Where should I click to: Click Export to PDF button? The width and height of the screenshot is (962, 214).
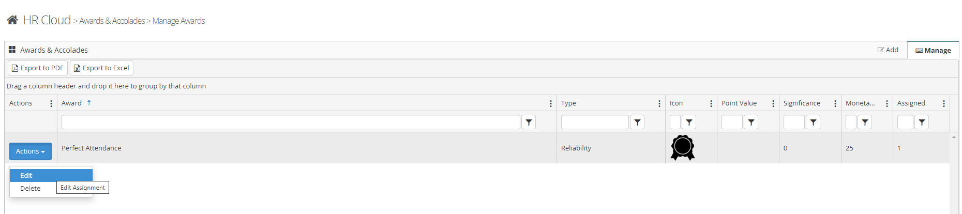[x=38, y=68]
